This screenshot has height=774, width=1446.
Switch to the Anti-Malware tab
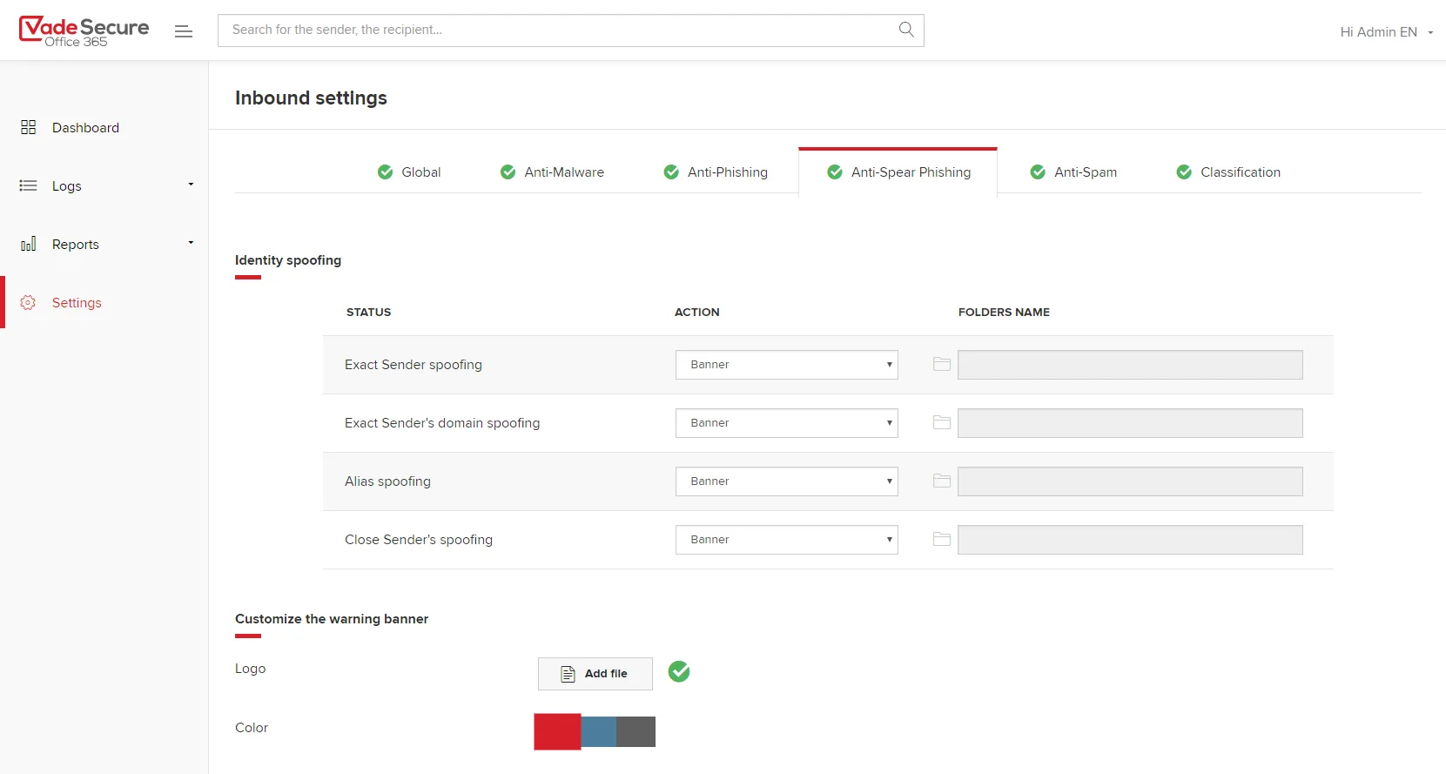pos(552,172)
